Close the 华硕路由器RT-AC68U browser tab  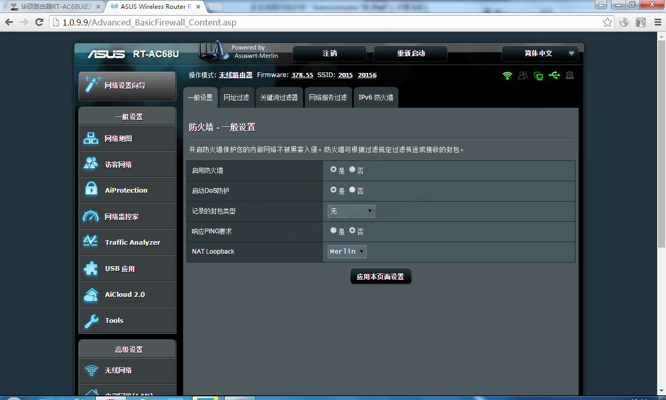click(x=98, y=7)
